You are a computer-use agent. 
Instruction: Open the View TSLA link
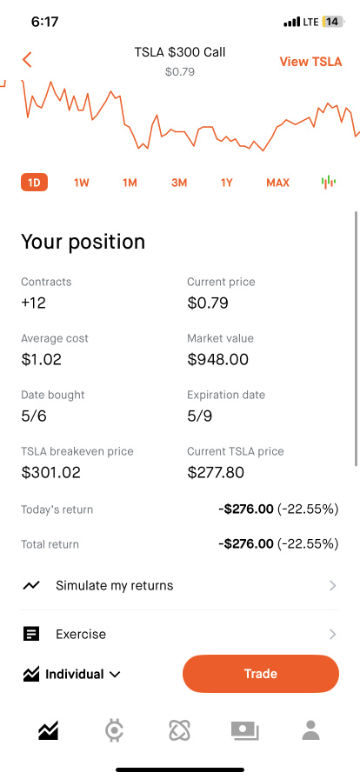(310, 62)
